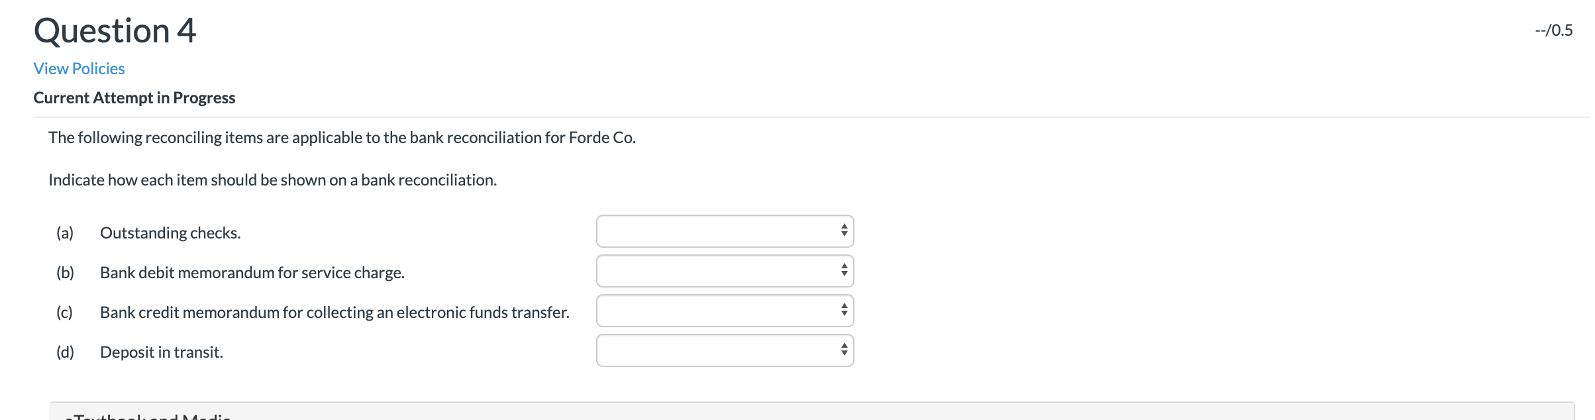Click the score indicator --/0.5
Screen dimensions: 1595x420
[1553, 30]
